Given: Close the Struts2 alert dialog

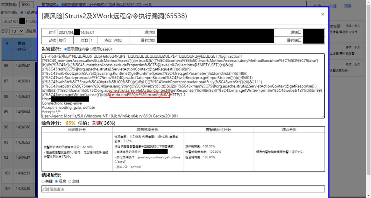Looking at the screenshot, I should click(x=322, y=14).
